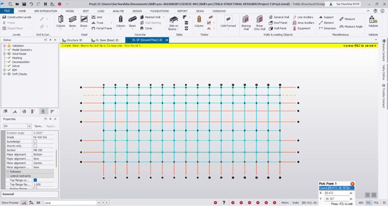388x206 pixels.
Task: Click the Save... button in Properties
Action: coord(39,126)
